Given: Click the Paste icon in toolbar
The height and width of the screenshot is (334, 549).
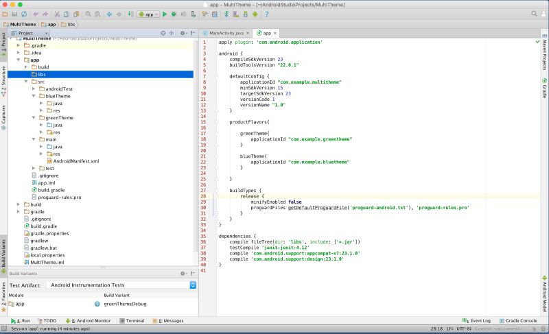Looking at the screenshot, I should point(75,14).
